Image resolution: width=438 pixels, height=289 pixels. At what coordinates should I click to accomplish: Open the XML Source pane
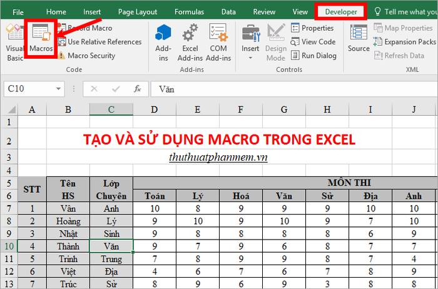pos(359,38)
